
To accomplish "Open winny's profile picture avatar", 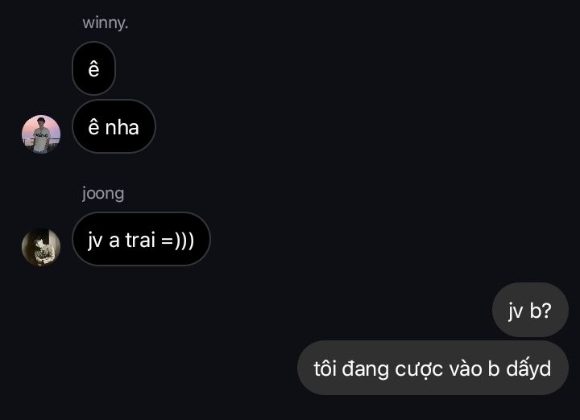I will coord(41,134).
